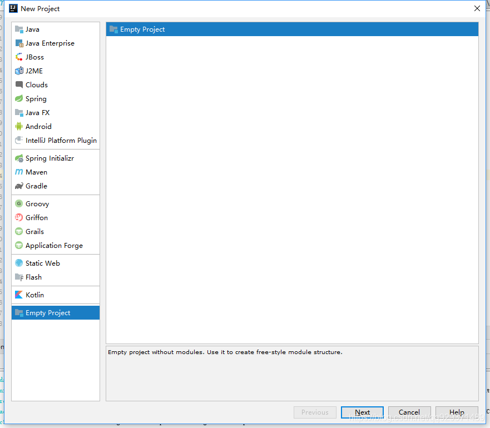This screenshot has height=428, width=490.
Task: Select Maven project type
Action: point(56,172)
